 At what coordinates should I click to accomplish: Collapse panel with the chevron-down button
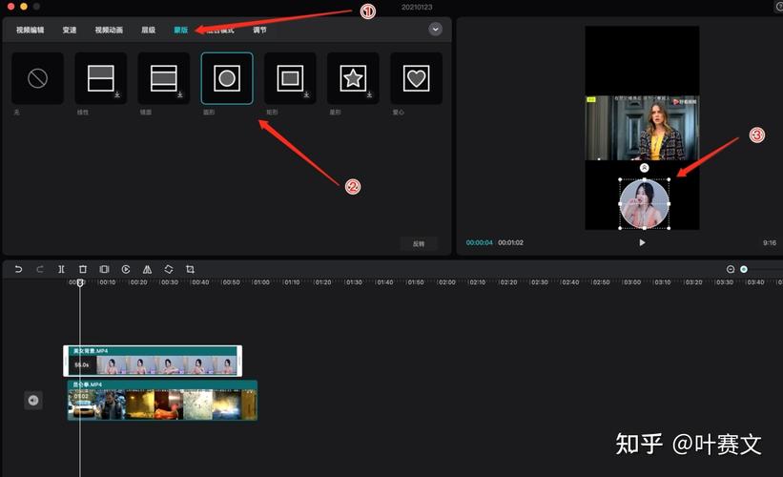[x=436, y=30]
